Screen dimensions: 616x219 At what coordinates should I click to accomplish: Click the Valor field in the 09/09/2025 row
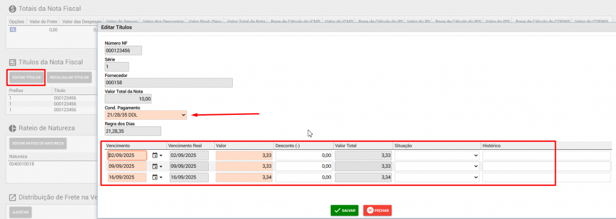click(244, 166)
